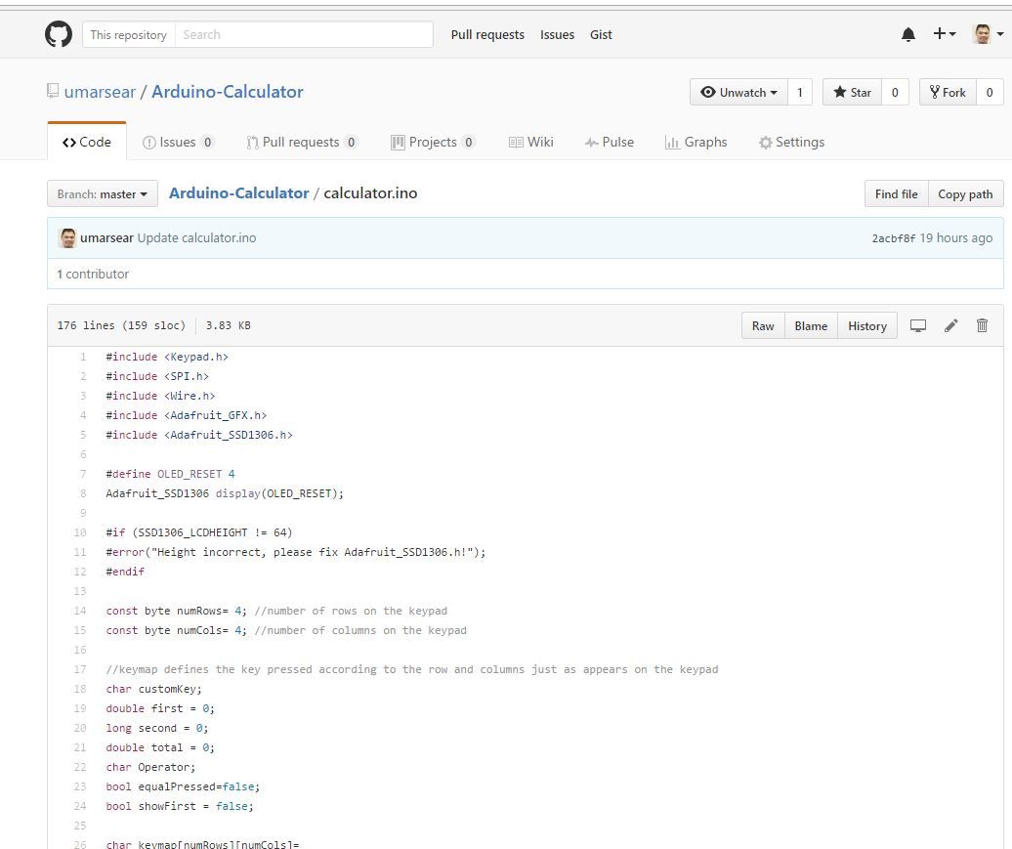Click 'bool equalPressed=false;' line
This screenshot has height=849, width=1012.
(x=183, y=786)
